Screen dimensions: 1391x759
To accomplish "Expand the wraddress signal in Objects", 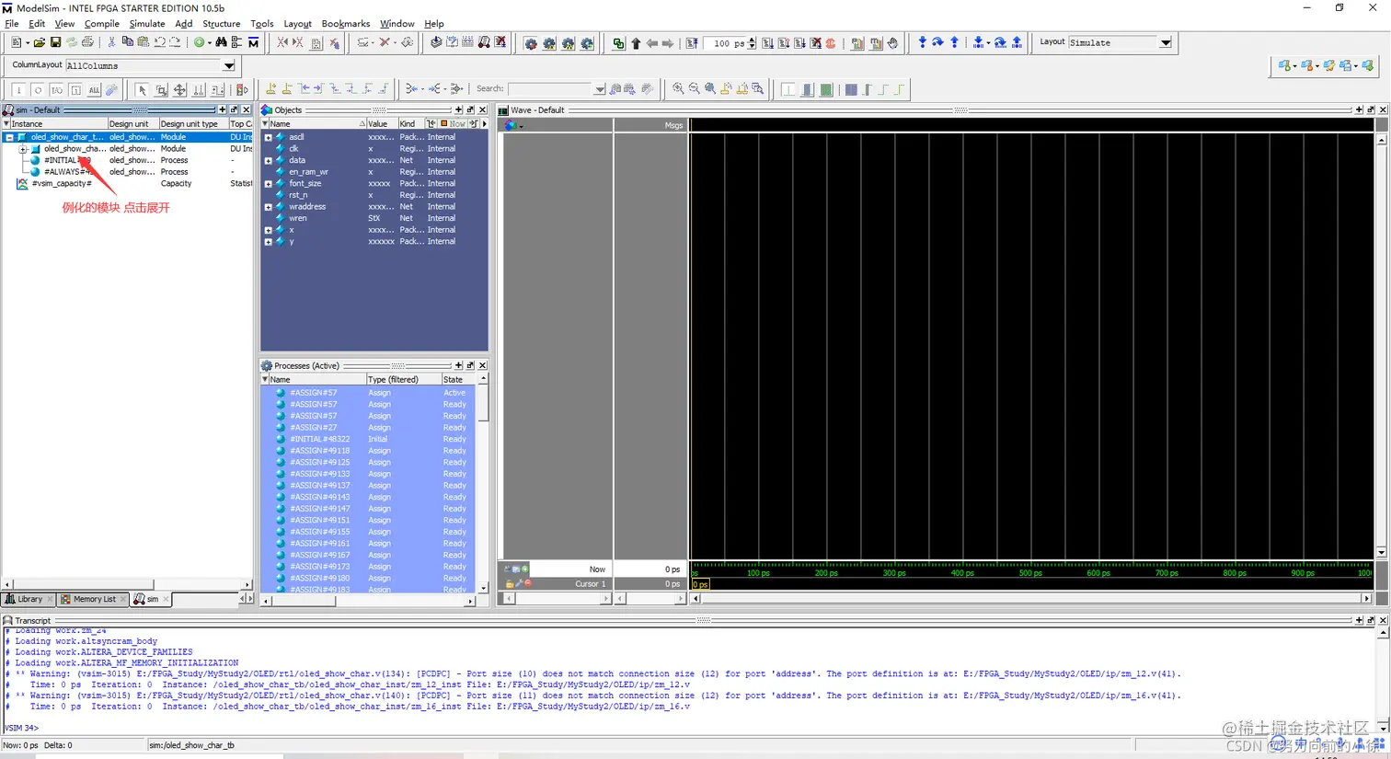I will point(268,207).
